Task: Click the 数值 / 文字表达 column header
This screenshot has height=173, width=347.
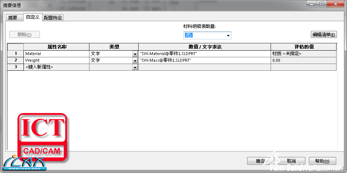Action: 205,47
